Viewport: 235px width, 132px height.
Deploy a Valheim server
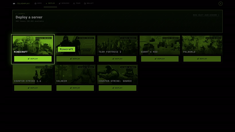click(75, 88)
